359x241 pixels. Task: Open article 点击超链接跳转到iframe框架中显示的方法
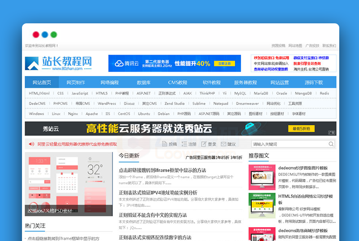coord(162,170)
